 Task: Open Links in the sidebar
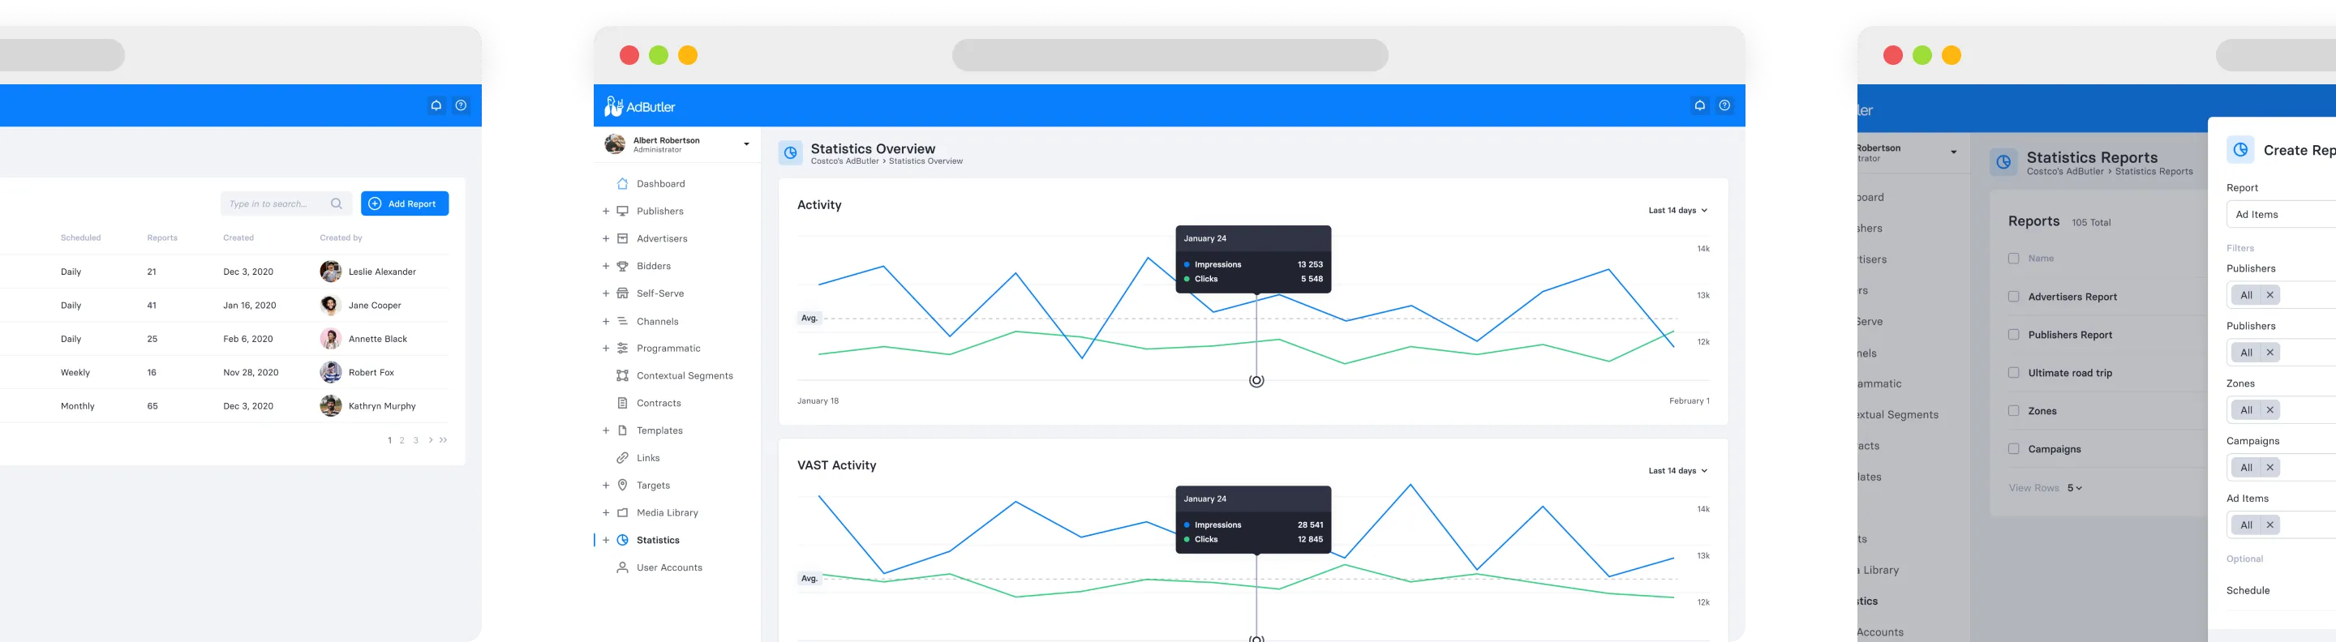[x=648, y=458]
